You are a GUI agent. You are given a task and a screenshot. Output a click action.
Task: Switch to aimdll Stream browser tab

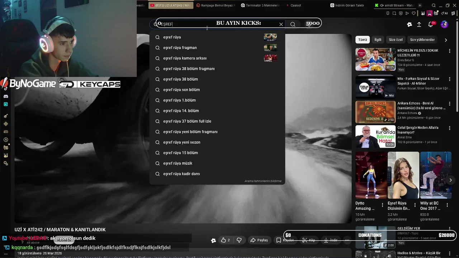click(x=394, y=5)
